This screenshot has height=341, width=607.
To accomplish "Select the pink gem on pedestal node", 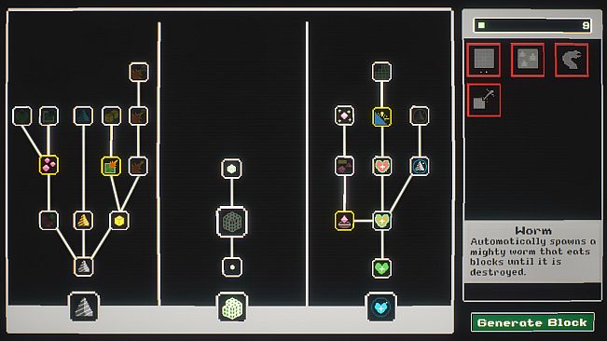I will 344,221.
